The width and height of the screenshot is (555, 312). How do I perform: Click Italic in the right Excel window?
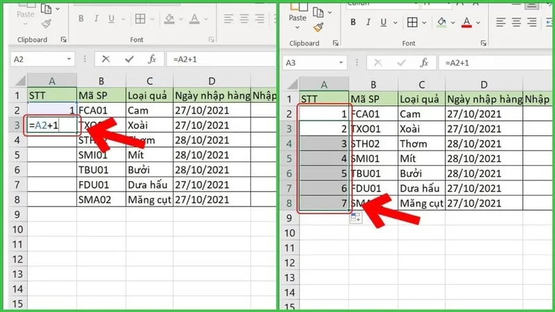click(x=368, y=22)
